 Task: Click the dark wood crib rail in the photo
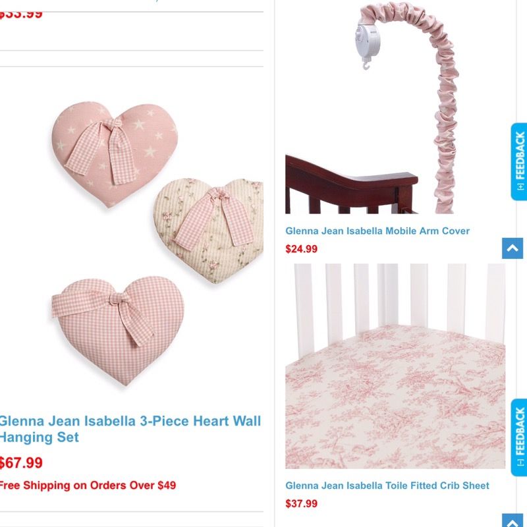point(351,185)
